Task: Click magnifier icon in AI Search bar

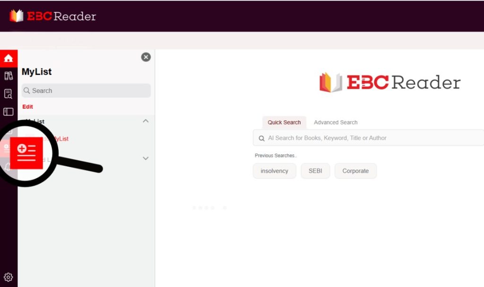Action: (261, 138)
